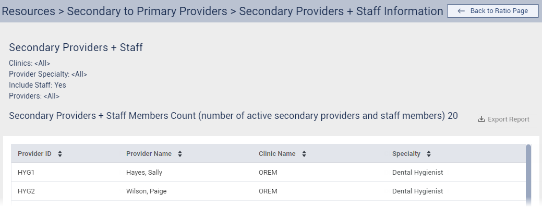Click the Export Report download icon
The image size is (542, 207).
tap(481, 119)
